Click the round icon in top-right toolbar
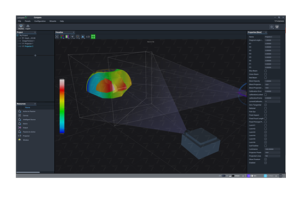 pos(271,27)
